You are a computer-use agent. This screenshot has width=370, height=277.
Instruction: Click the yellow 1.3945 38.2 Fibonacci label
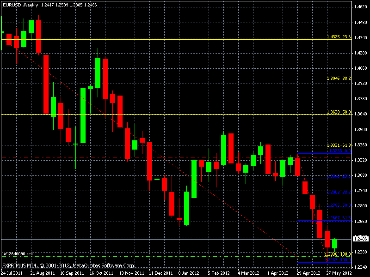pyautogui.click(x=339, y=78)
